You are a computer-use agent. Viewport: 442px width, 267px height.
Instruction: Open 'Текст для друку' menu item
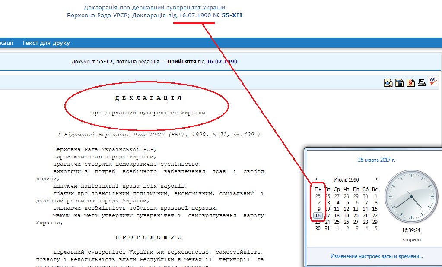pos(46,43)
